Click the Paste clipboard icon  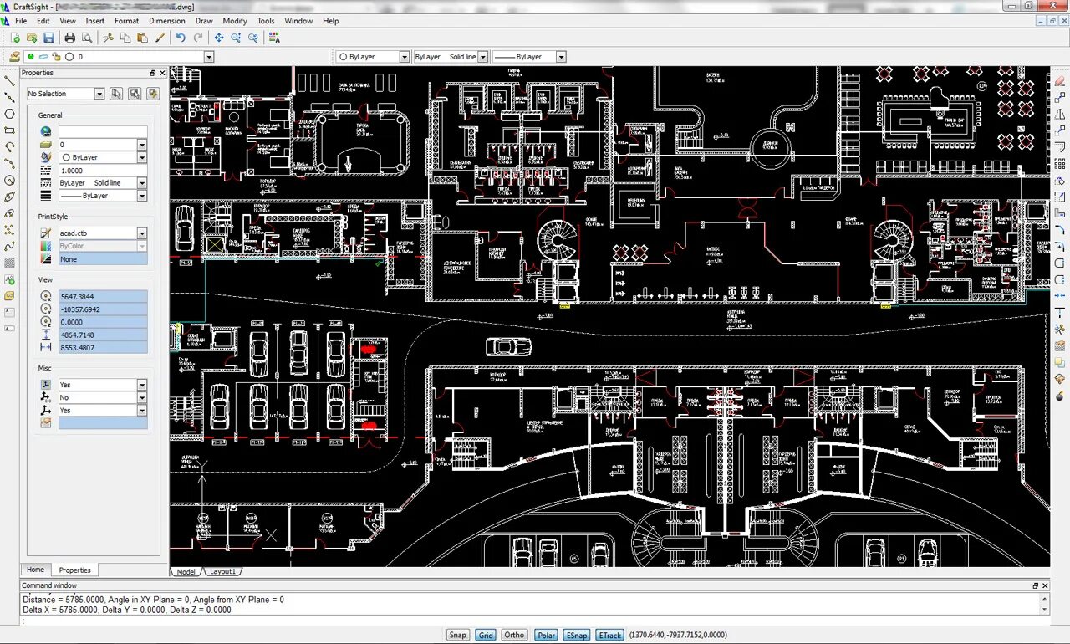[142, 38]
